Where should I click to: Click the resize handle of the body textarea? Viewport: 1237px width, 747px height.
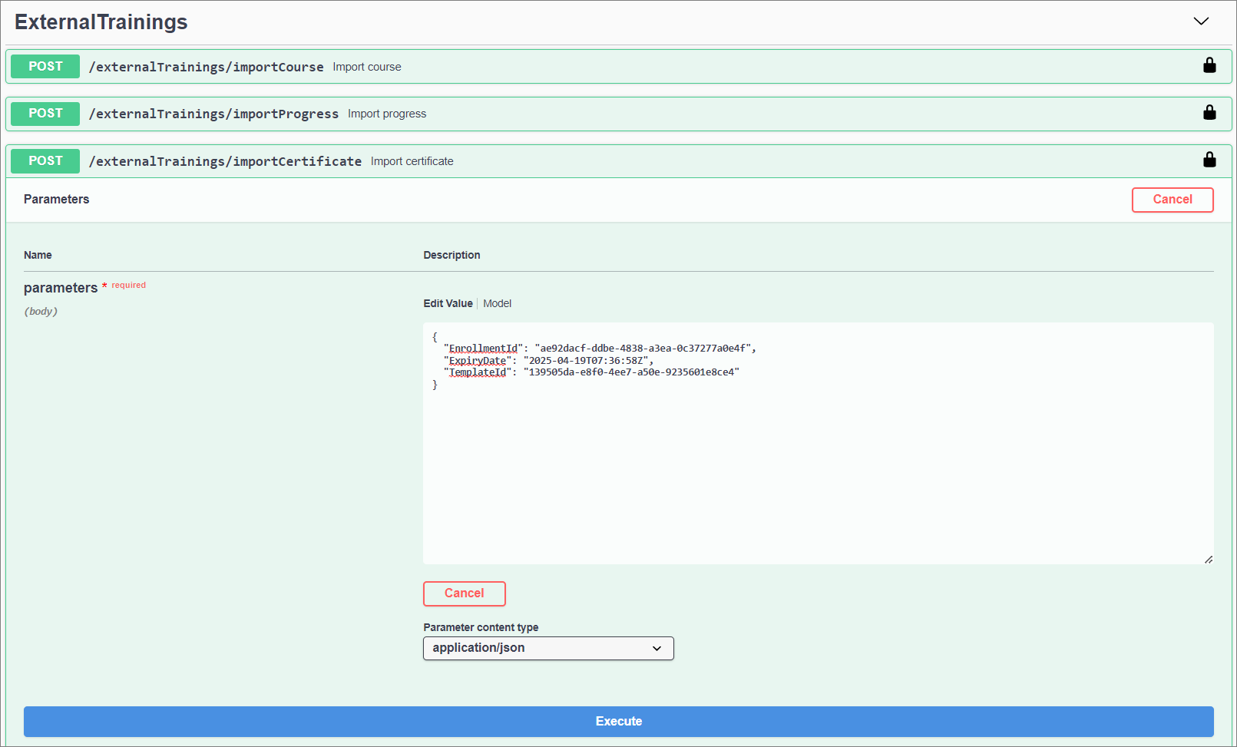(x=1208, y=559)
